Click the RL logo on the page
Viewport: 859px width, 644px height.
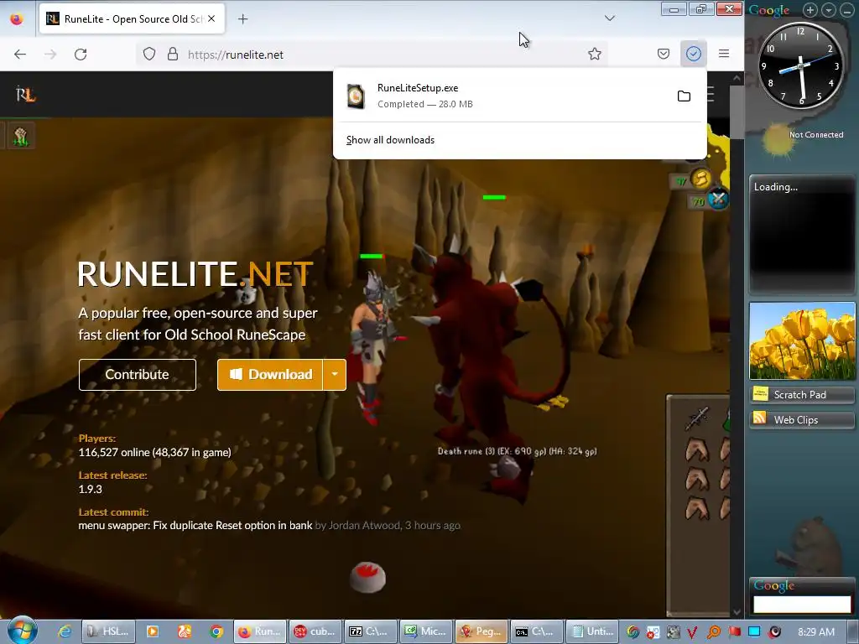pos(25,95)
